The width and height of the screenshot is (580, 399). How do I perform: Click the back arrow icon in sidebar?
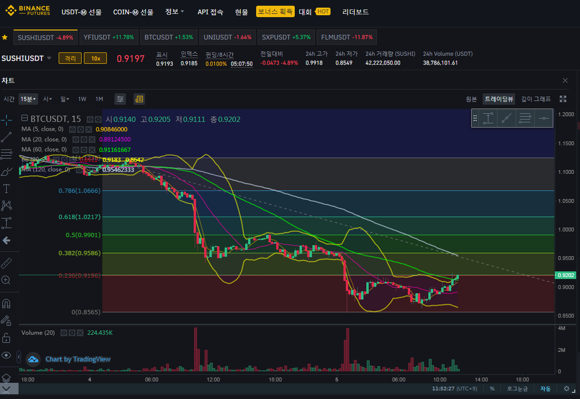6,240
